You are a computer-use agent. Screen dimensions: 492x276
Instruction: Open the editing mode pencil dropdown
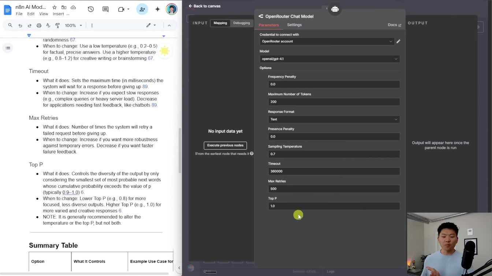pos(151,26)
